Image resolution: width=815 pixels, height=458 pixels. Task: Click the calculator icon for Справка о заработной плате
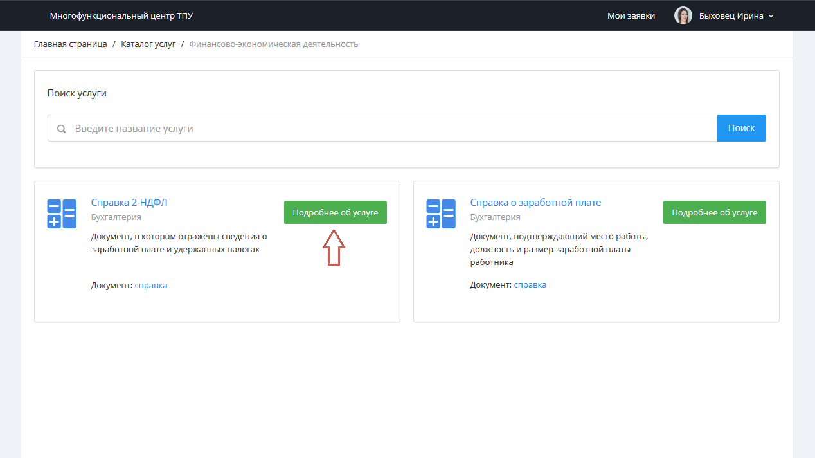tap(440, 214)
